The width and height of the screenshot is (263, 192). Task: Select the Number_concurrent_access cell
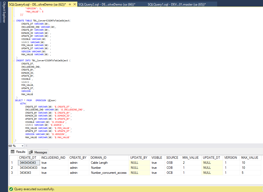(x=109, y=173)
